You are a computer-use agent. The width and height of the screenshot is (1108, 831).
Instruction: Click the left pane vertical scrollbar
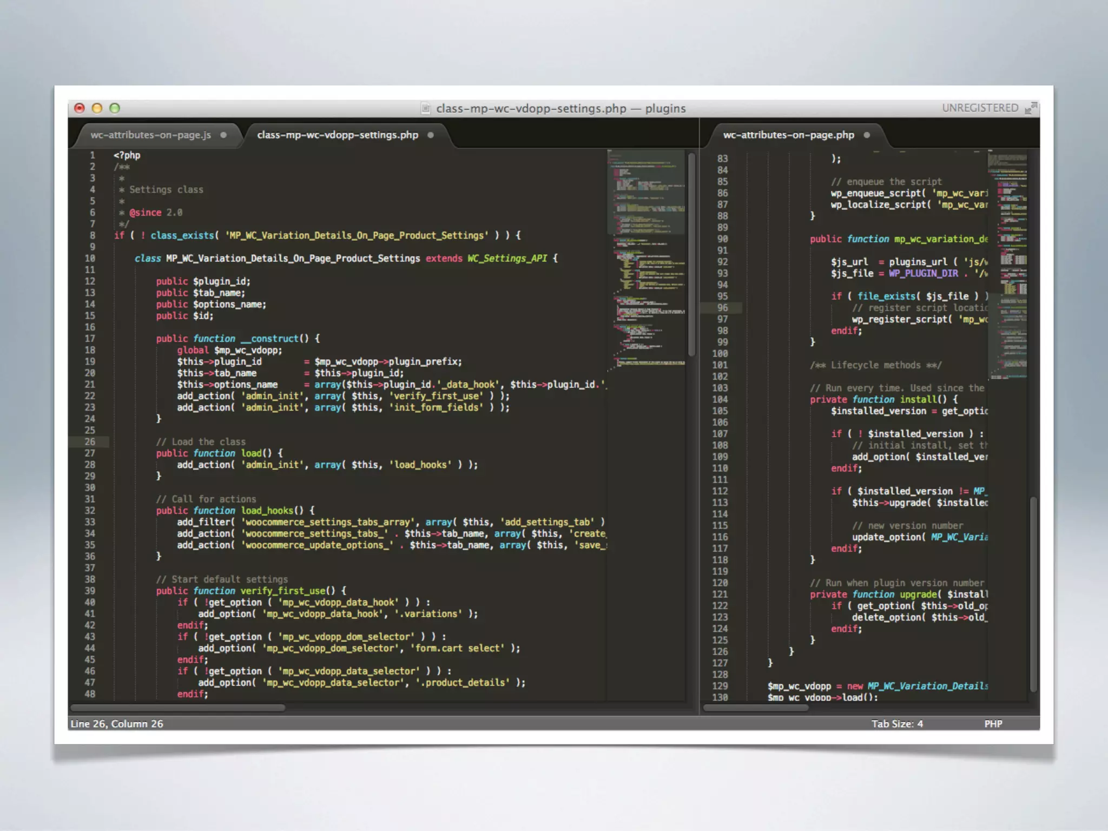[x=691, y=254]
